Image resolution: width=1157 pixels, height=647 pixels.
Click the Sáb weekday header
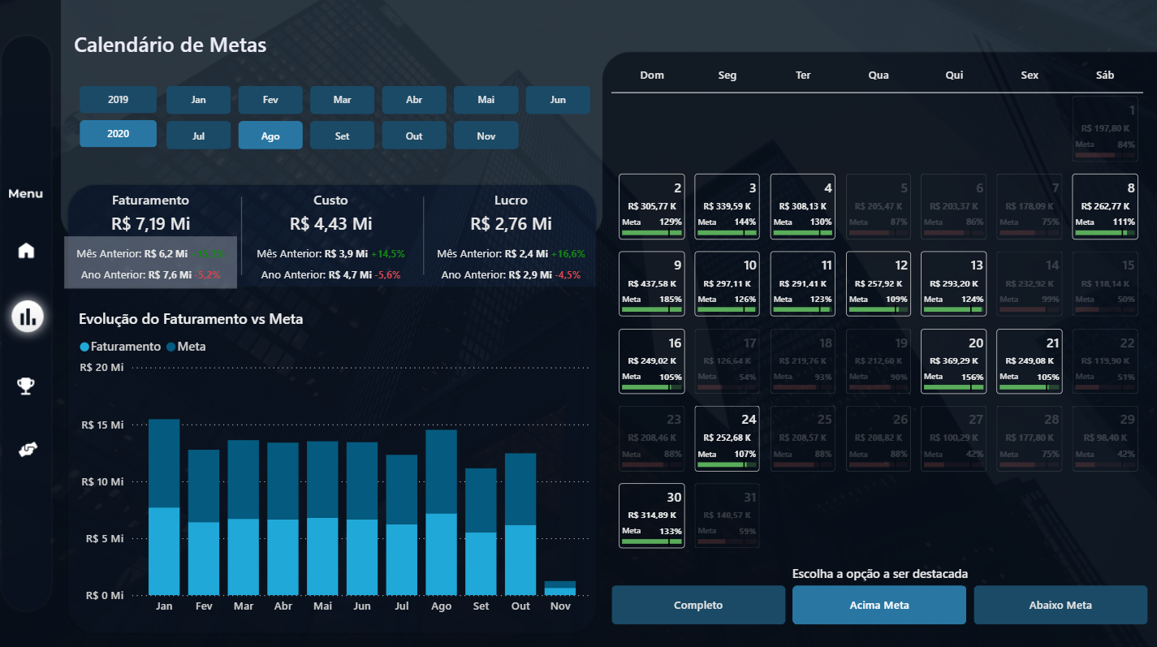1105,75
